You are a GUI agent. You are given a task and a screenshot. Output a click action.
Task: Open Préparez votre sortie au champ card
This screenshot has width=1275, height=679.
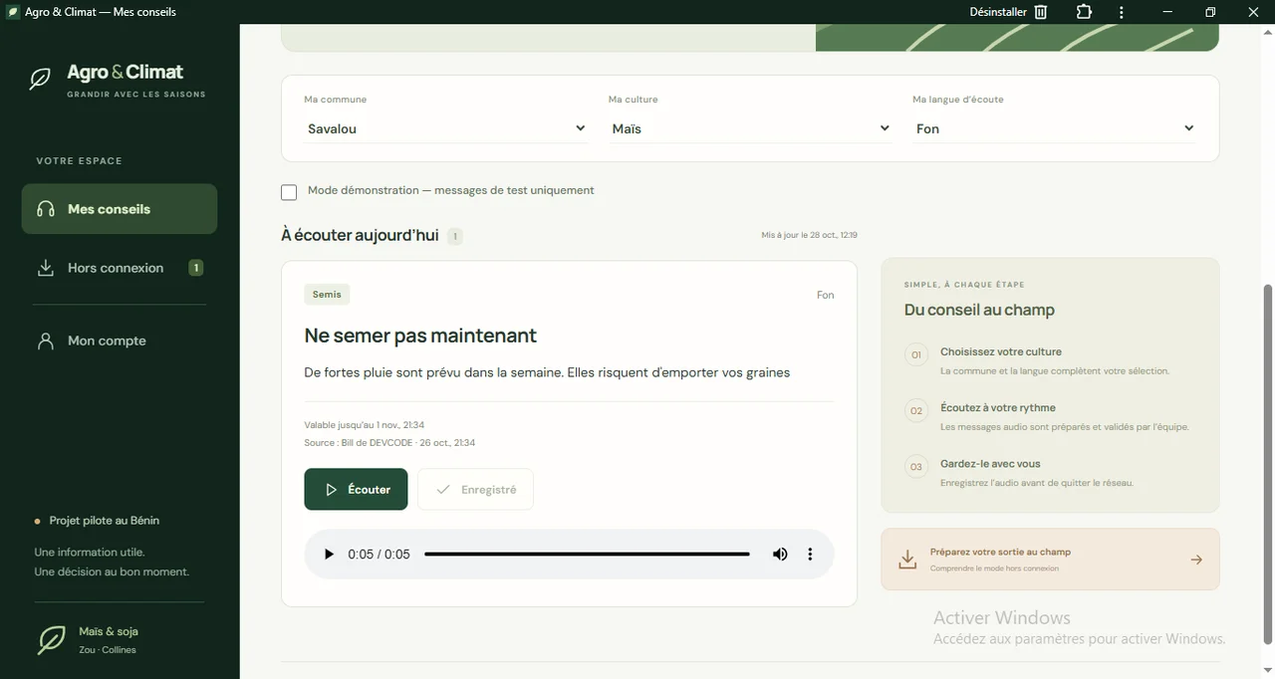coord(1050,559)
